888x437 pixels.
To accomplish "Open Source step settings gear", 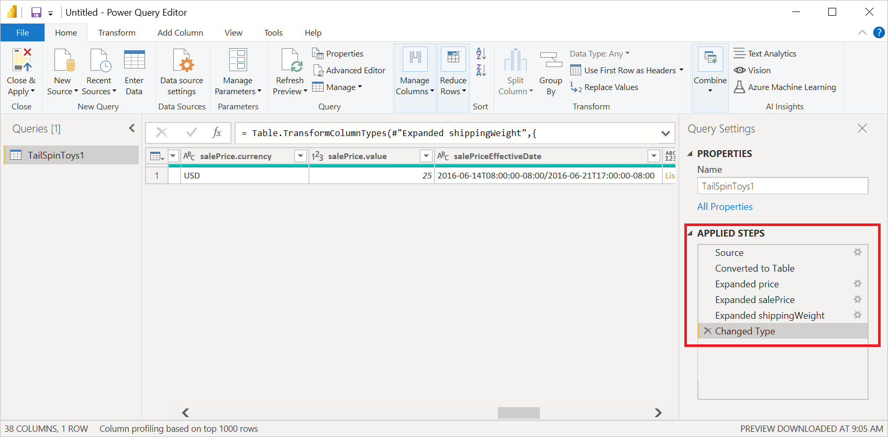I will pos(858,252).
